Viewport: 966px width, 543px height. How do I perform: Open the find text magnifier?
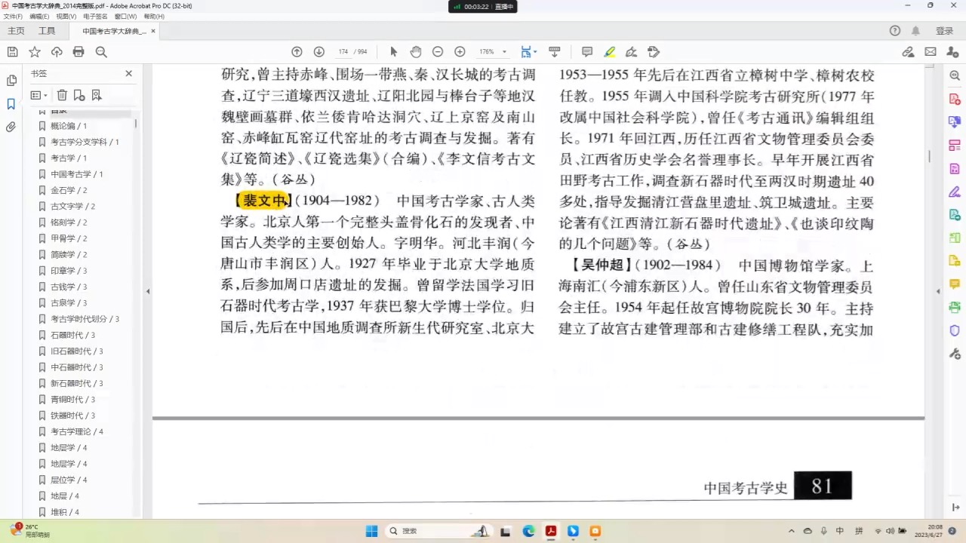(x=101, y=52)
